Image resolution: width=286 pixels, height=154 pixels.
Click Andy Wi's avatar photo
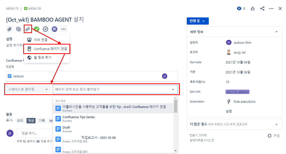pos(228,52)
